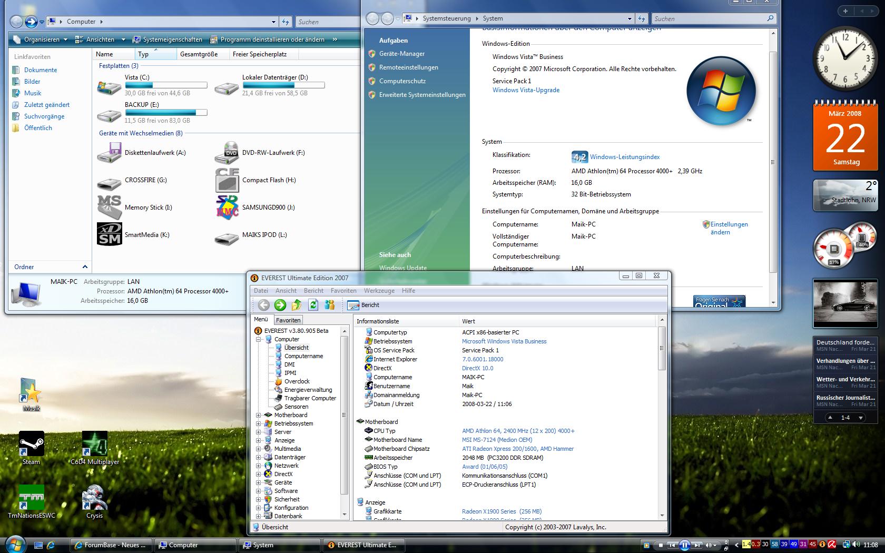Open Erweiterte Systemeinstellungen link

pos(422,95)
